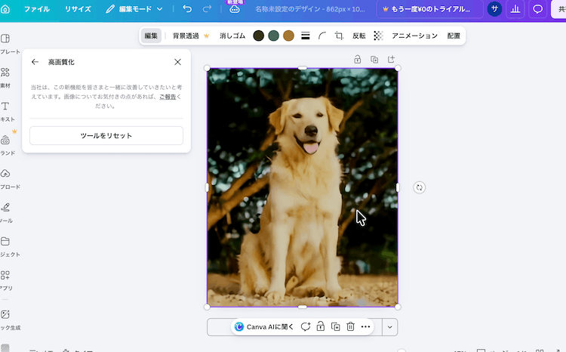Open the transparency checkerboard icon

click(x=378, y=36)
